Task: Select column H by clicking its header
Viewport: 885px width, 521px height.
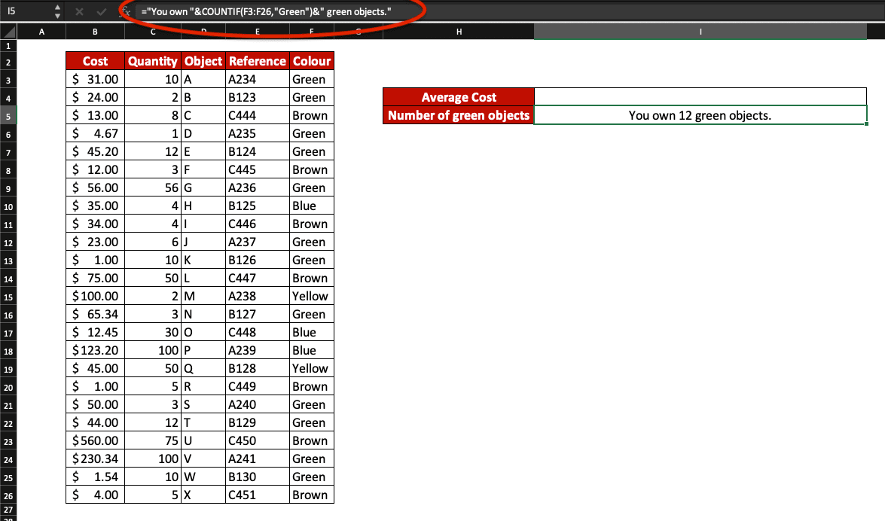Action: coord(458,32)
